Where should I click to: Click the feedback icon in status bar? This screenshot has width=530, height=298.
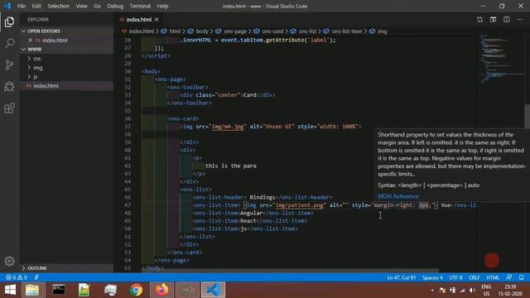(509, 277)
